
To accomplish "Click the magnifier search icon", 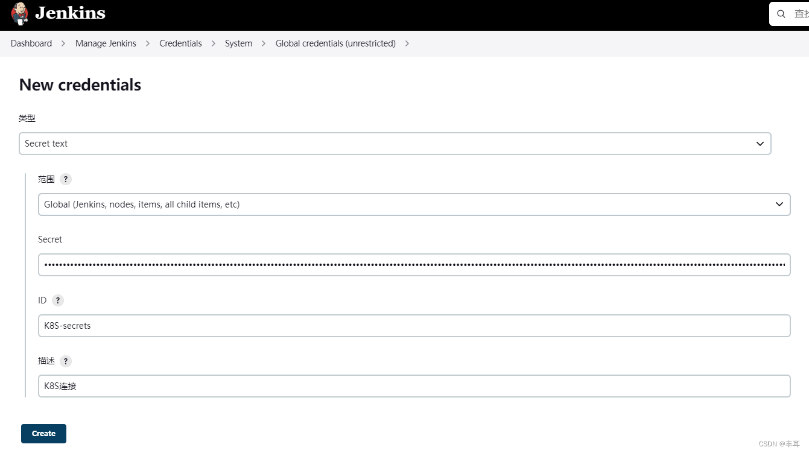I will click(x=781, y=14).
